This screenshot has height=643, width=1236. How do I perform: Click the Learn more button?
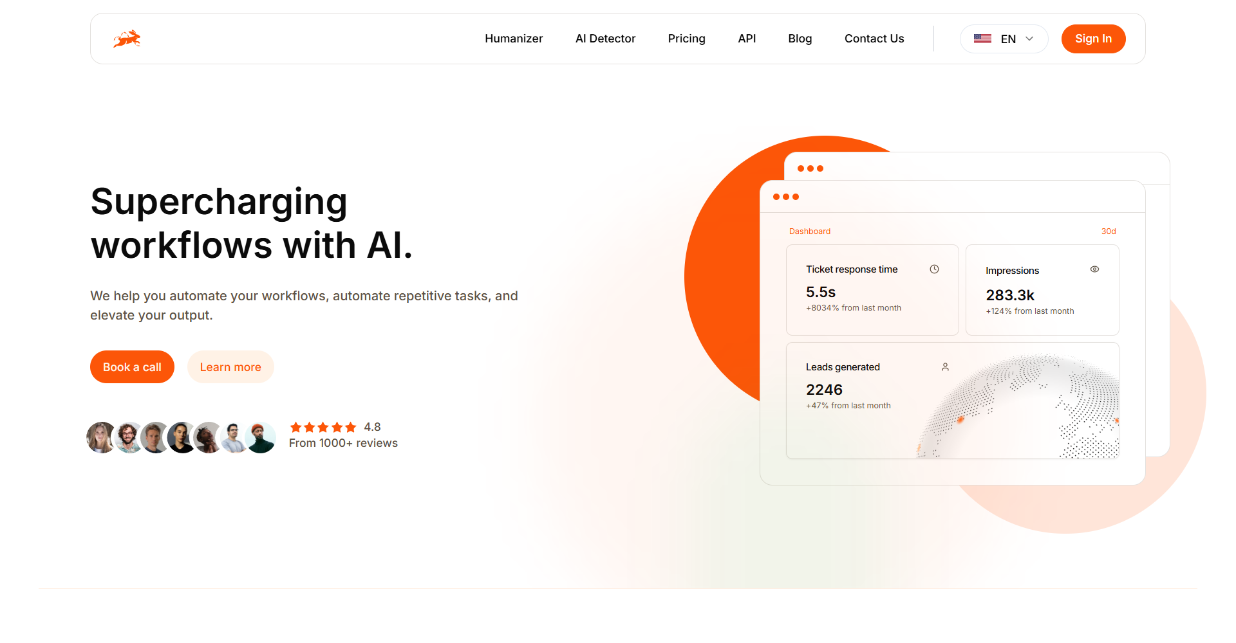230,367
